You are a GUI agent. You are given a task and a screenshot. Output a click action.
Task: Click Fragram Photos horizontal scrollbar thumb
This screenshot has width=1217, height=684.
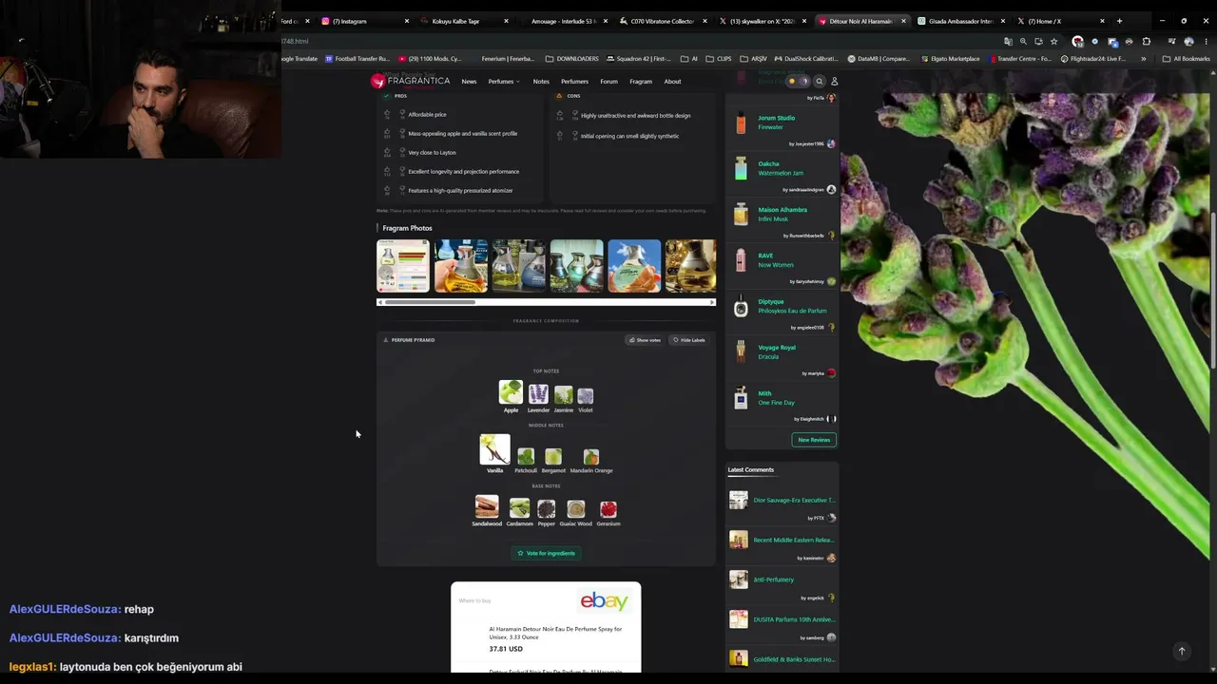430,302
